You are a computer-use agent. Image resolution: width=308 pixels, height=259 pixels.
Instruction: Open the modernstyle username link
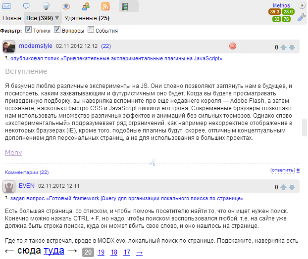pyautogui.click(x=36, y=46)
